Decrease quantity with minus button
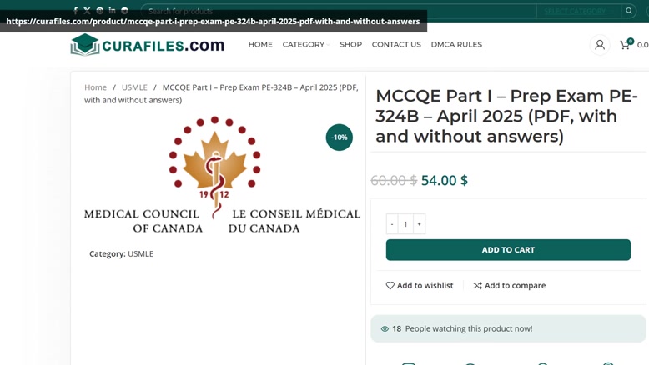Viewport: 649px width, 365px height. 392,223
